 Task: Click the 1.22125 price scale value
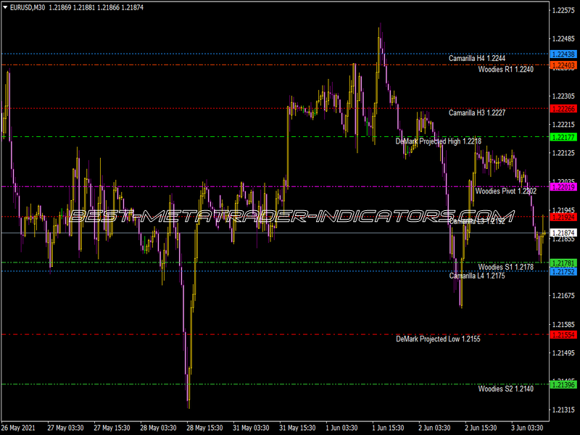pyautogui.click(x=563, y=153)
